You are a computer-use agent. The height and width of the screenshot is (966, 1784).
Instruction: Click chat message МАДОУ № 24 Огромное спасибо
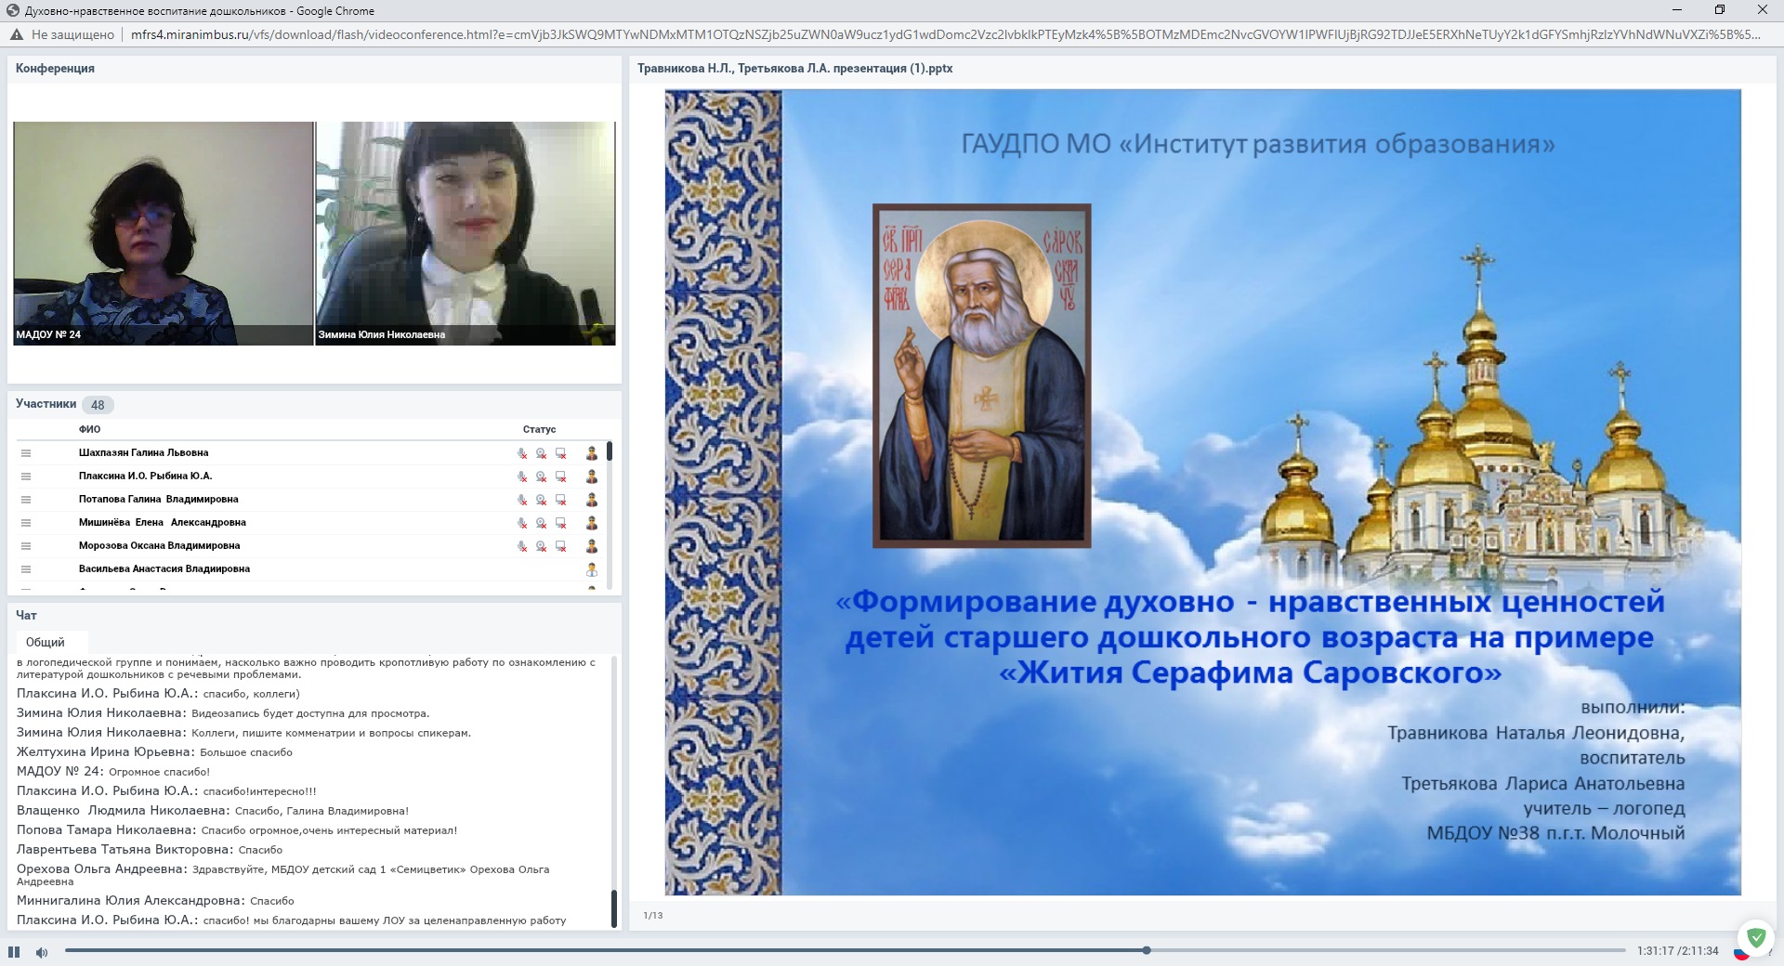[113, 772]
